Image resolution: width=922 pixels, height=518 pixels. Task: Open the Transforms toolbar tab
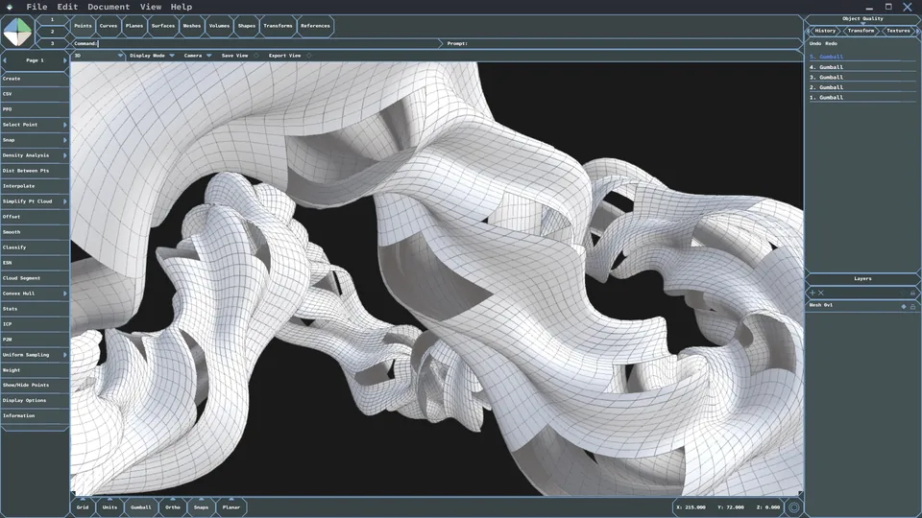278,26
